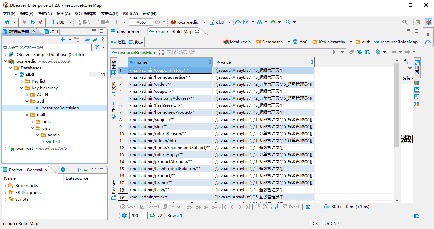Click the gray magnifier on the right of the toolbar
434x229 pixels.
click(x=405, y=22)
